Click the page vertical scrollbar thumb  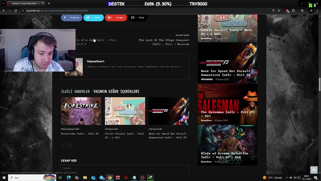(x=319, y=85)
